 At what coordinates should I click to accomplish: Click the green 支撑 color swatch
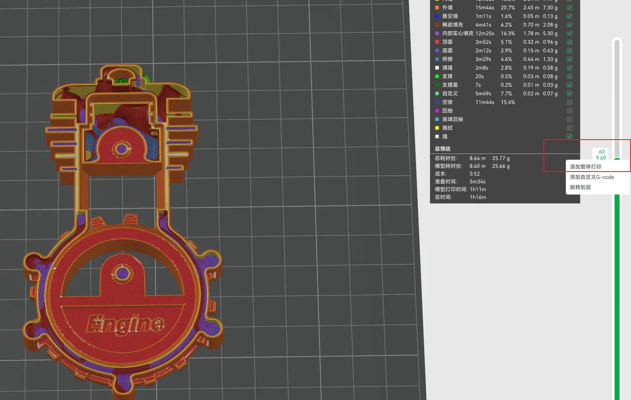(x=437, y=76)
